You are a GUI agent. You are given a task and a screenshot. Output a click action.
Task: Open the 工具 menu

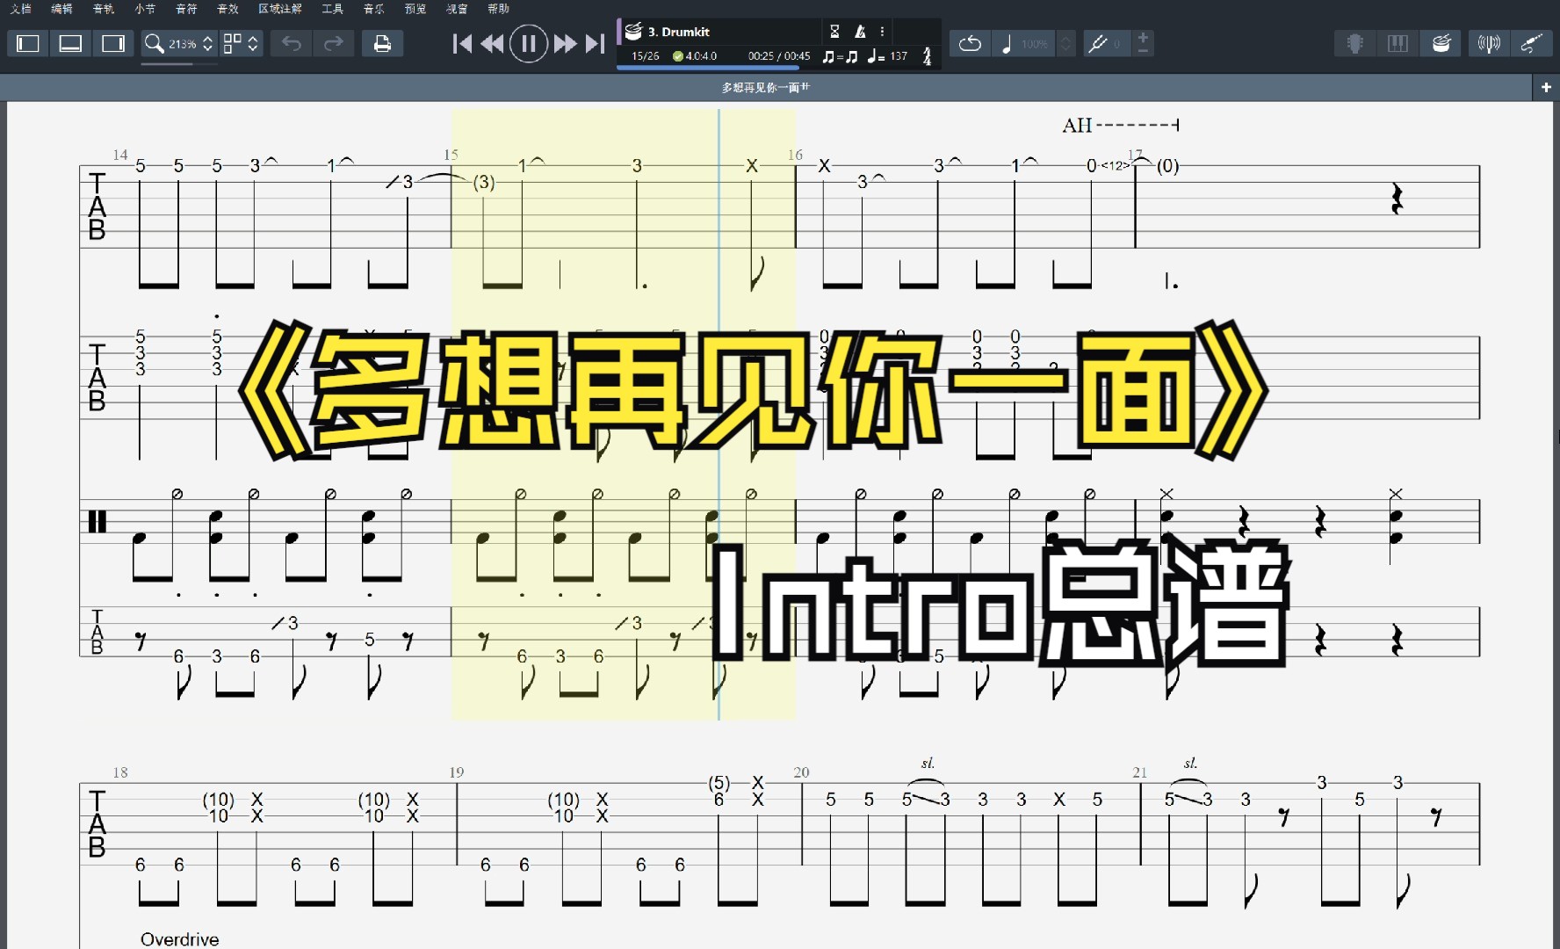pyautogui.click(x=332, y=9)
